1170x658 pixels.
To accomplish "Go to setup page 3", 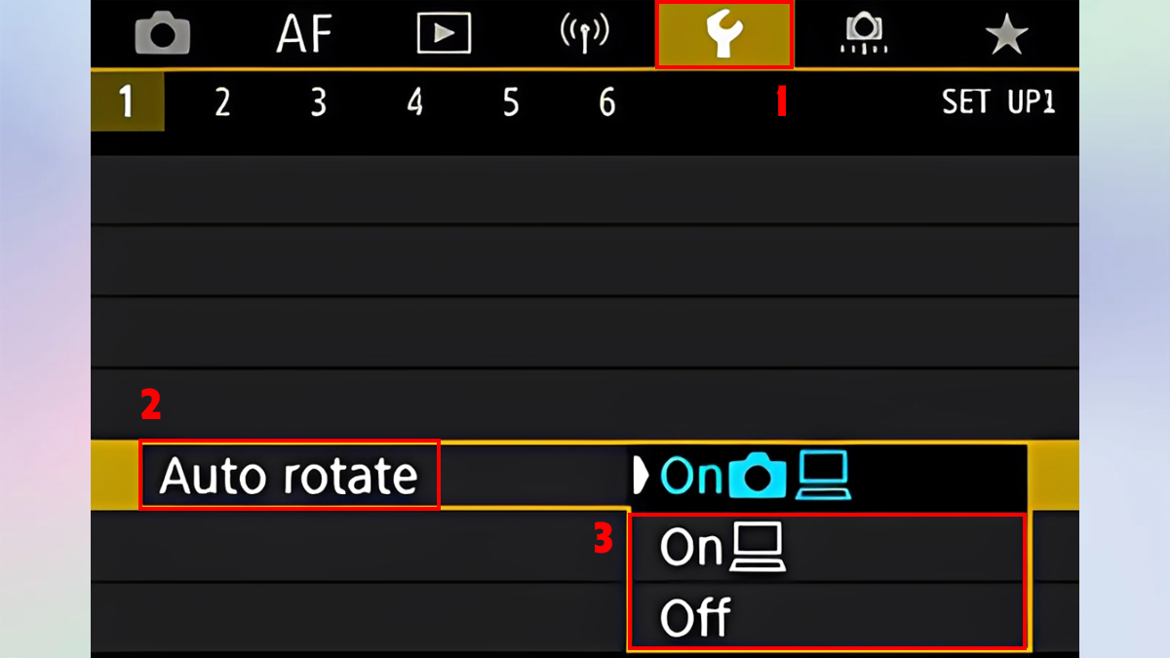I will tap(319, 102).
